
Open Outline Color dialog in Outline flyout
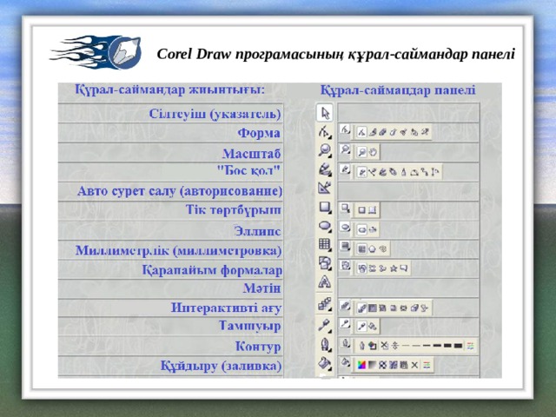373,346
